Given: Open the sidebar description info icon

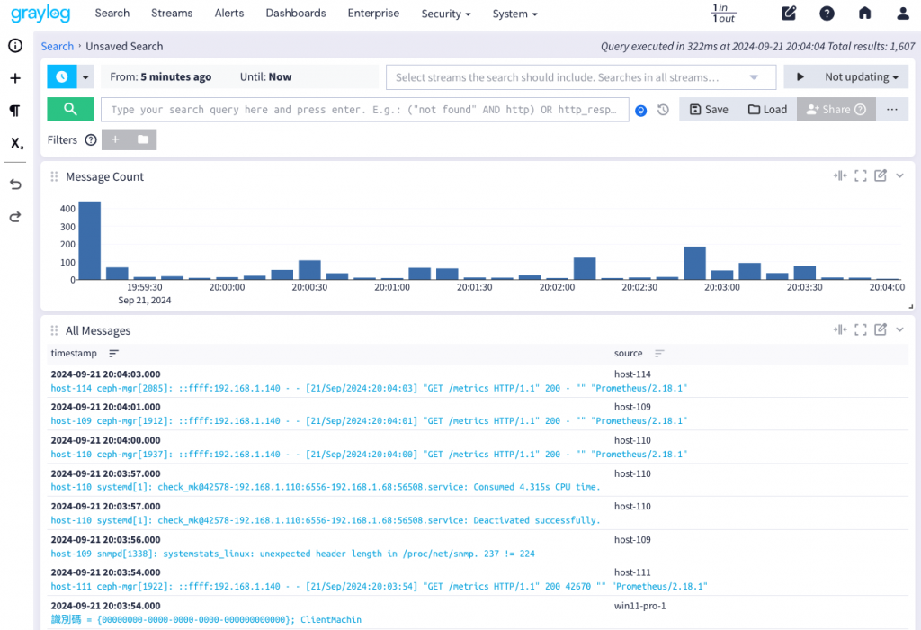Looking at the screenshot, I should (x=15, y=46).
